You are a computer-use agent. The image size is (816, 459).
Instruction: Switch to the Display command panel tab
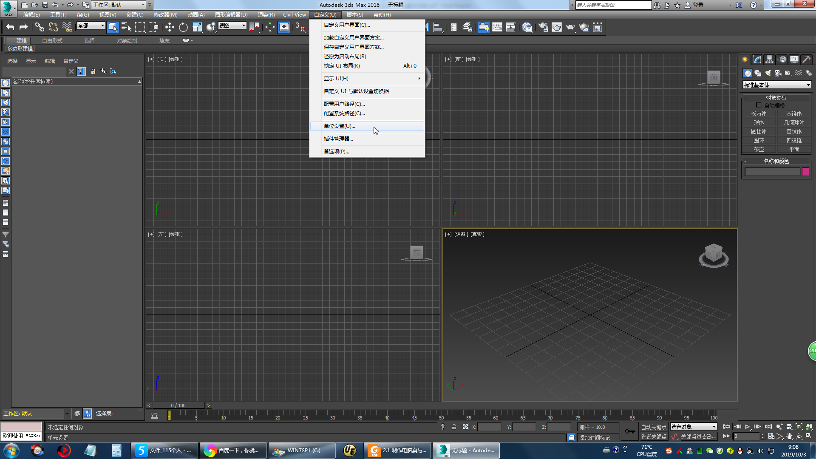[x=794, y=59]
